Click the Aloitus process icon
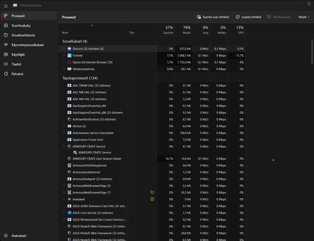This screenshot has height=241, width=314. [x=69, y=126]
